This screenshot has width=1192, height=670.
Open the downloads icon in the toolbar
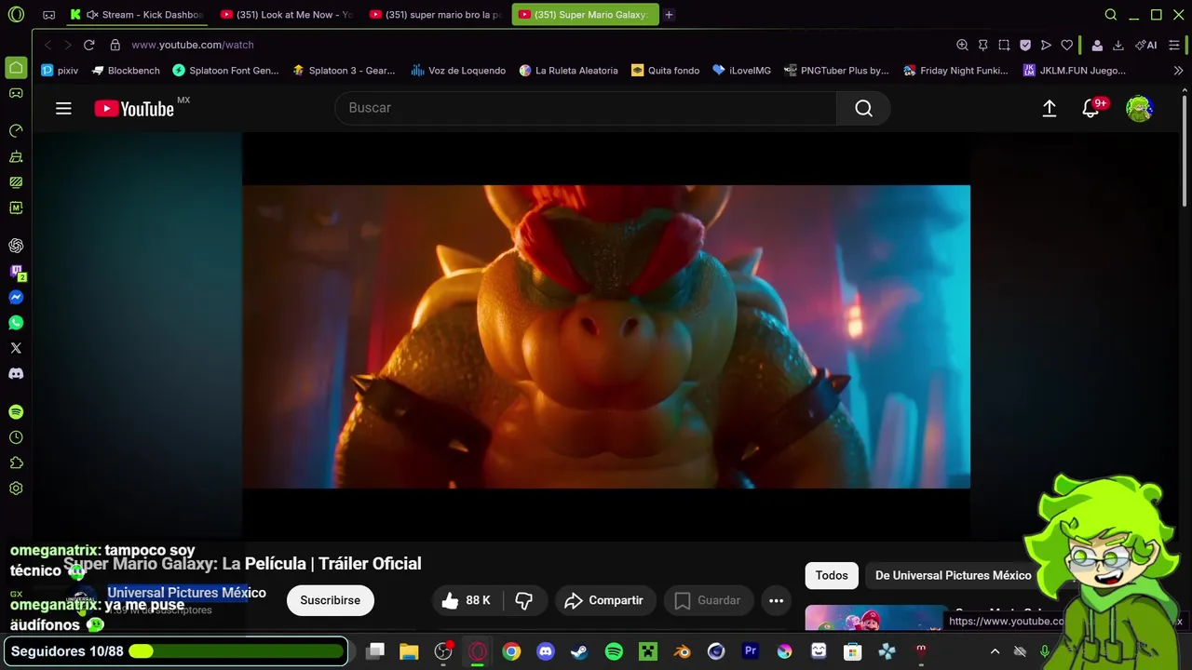(1118, 45)
